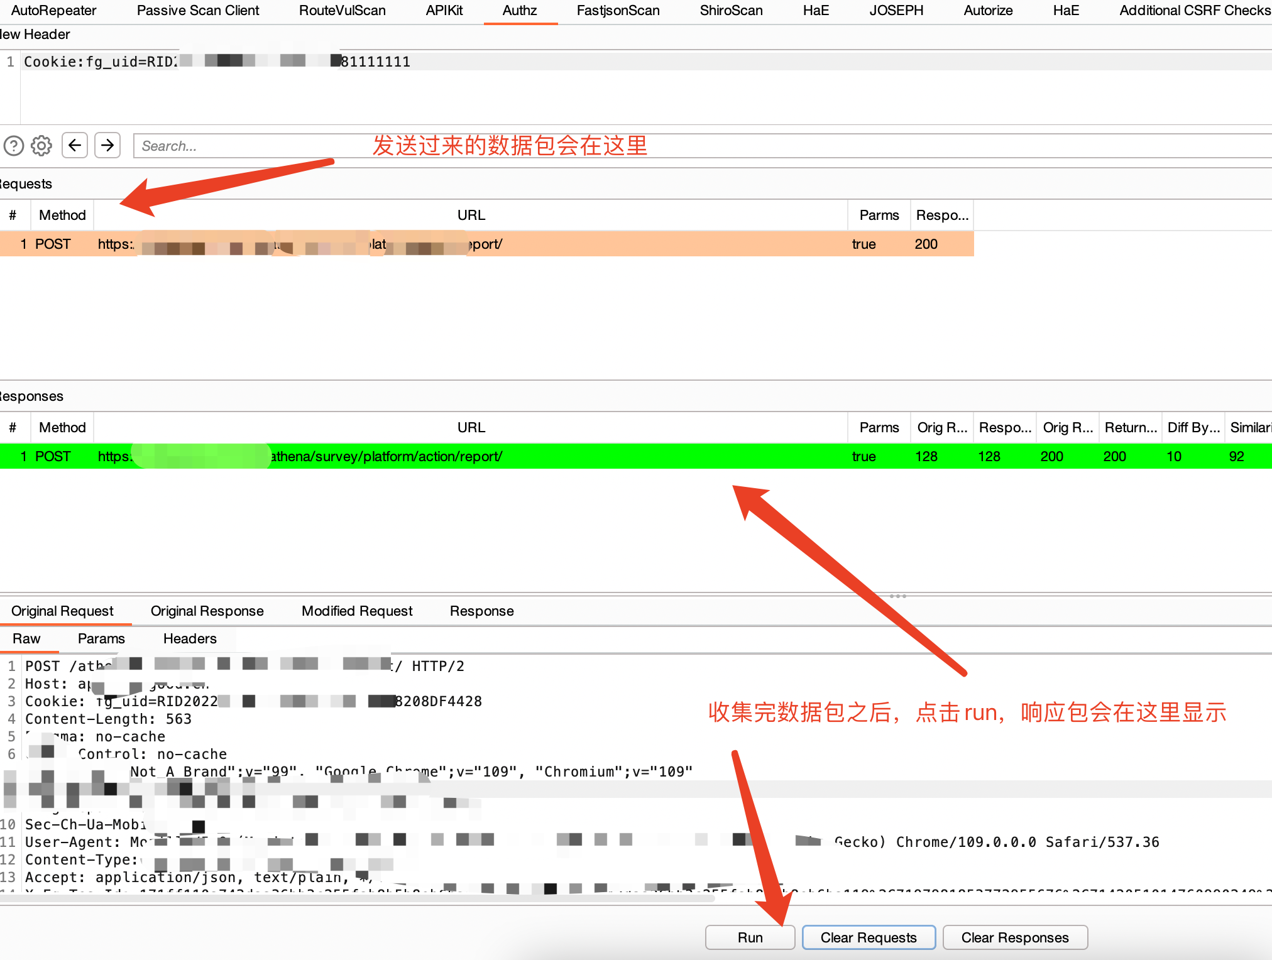Click the Clear Requests button

(869, 937)
